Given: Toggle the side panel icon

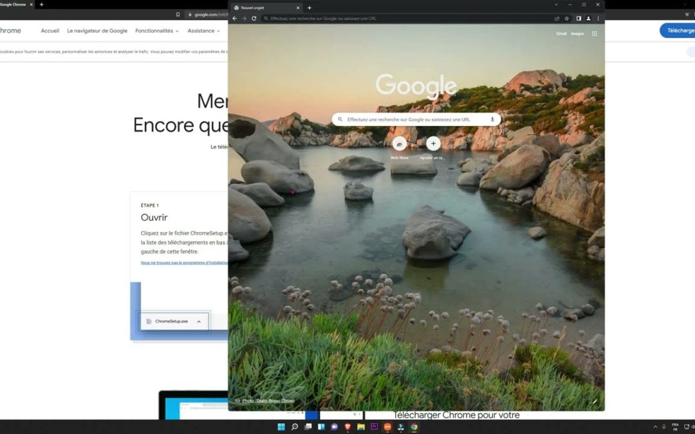Looking at the screenshot, I should click(579, 19).
